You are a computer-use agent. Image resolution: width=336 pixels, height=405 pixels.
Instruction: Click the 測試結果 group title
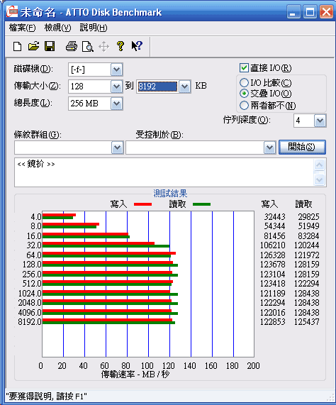coord(170,194)
